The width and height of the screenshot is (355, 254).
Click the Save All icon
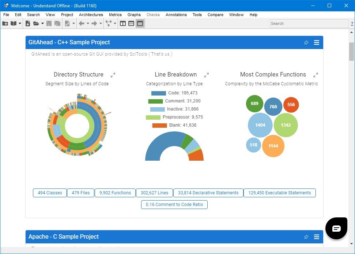pos(57,23)
